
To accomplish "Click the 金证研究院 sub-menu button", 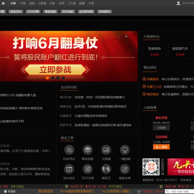I will coord(86,11).
